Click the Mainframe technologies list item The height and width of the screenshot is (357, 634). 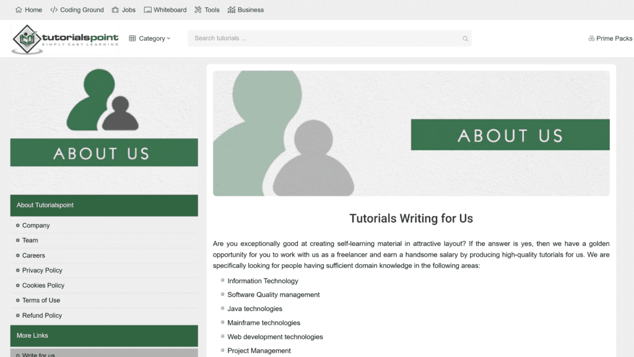click(x=264, y=323)
